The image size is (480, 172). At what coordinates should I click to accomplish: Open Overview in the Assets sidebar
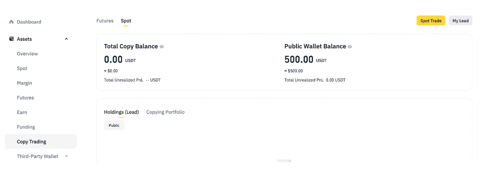pos(27,54)
